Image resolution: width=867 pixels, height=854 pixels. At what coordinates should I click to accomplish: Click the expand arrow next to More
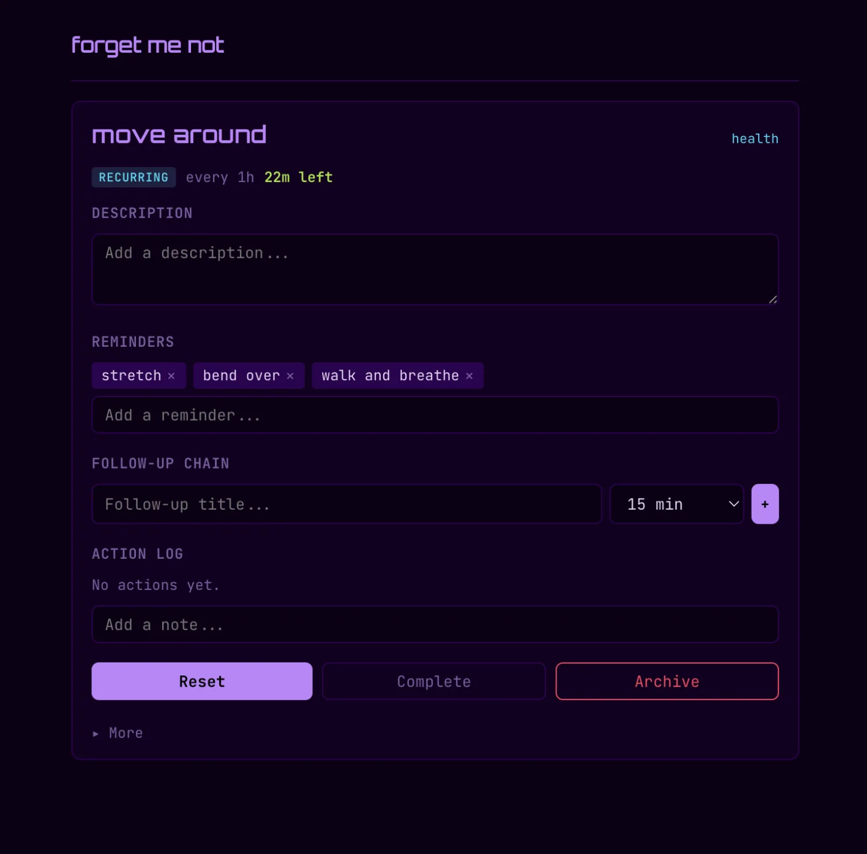point(95,733)
